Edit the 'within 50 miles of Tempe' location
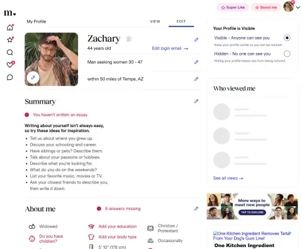 196,79
